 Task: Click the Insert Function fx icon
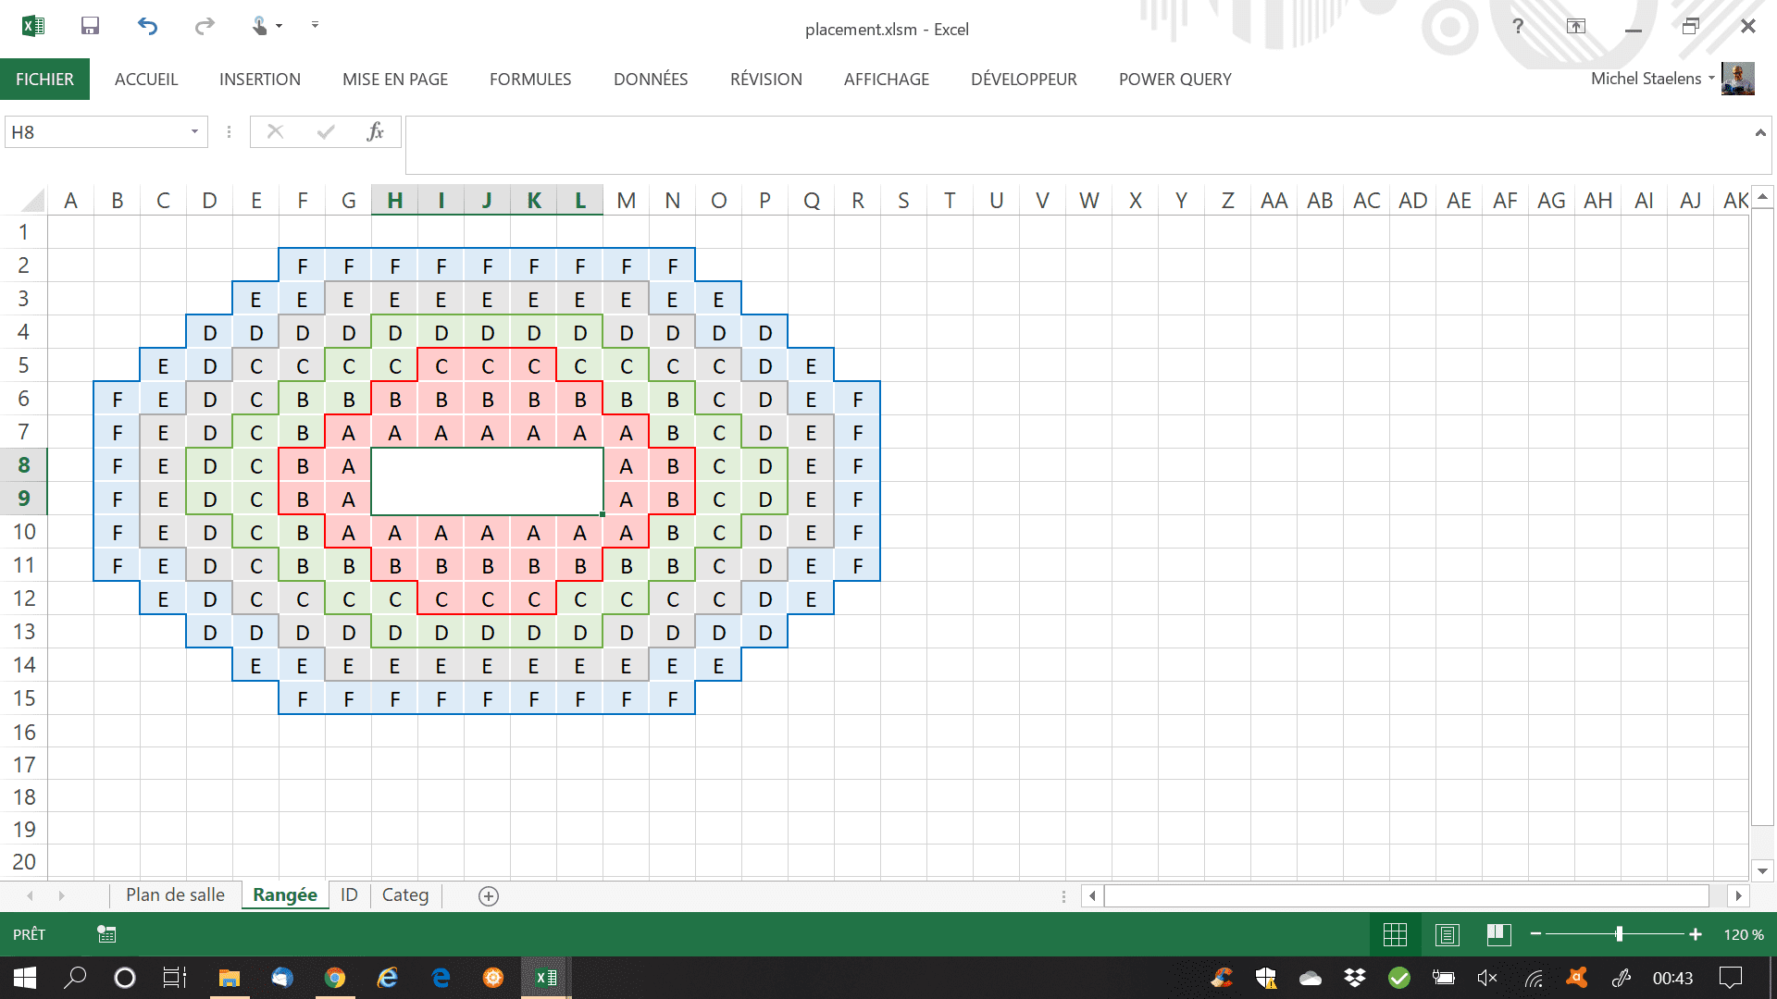coord(375,131)
